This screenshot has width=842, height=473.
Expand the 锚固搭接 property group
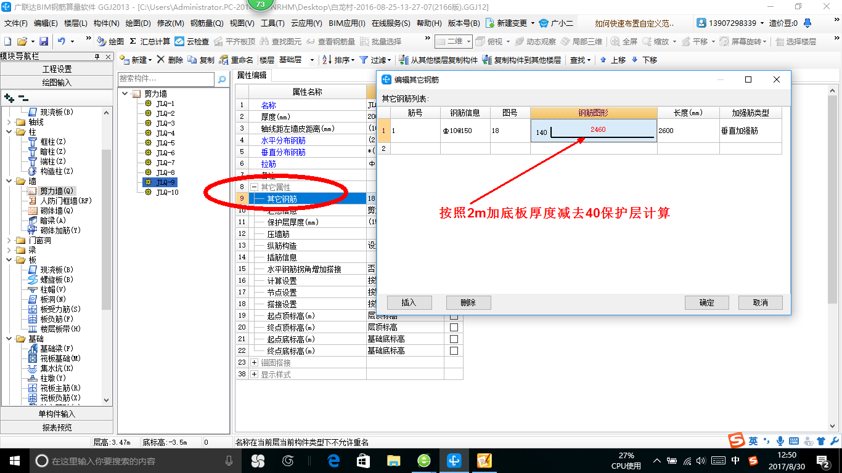coord(254,363)
